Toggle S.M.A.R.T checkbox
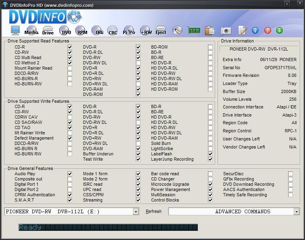Viewport: 305px width, 240px height. click(70, 200)
